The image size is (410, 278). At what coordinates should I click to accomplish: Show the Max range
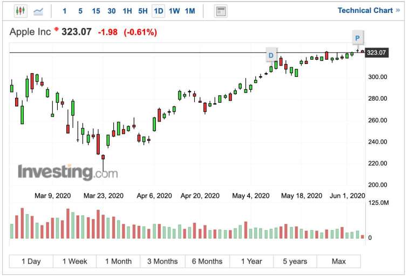pyautogui.click(x=339, y=261)
